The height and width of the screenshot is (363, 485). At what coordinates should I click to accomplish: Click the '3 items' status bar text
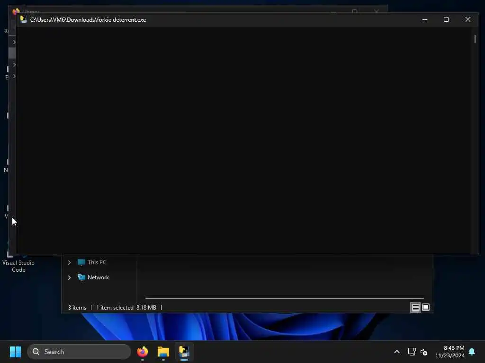point(77,307)
